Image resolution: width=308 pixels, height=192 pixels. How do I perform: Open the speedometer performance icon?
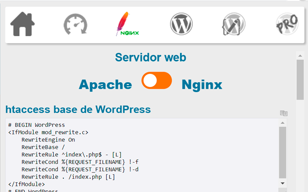click(76, 24)
